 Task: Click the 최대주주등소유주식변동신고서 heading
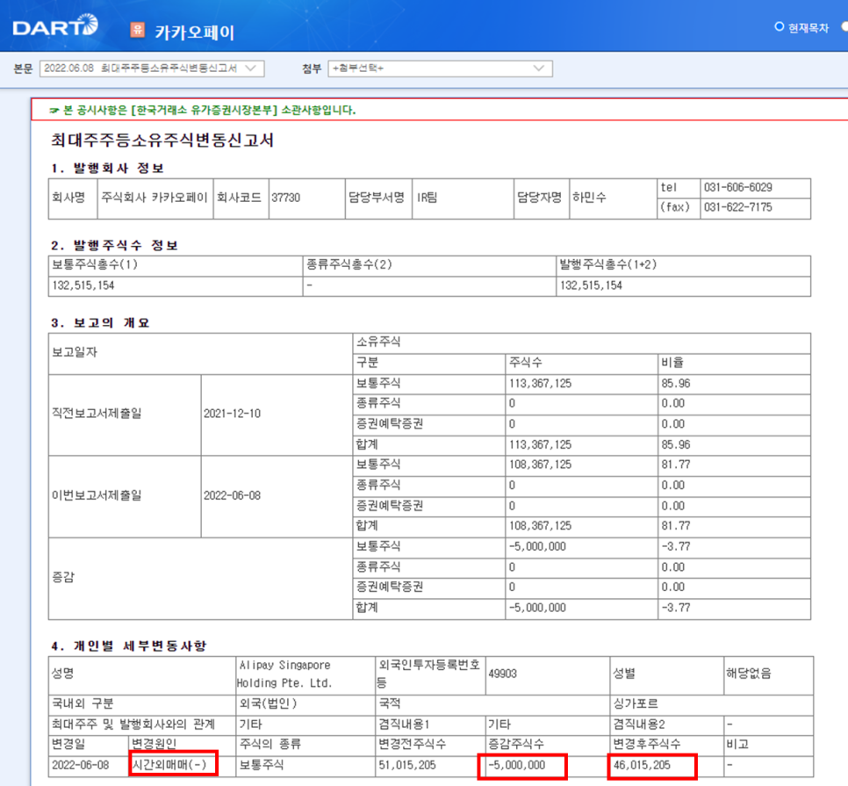[x=162, y=141]
